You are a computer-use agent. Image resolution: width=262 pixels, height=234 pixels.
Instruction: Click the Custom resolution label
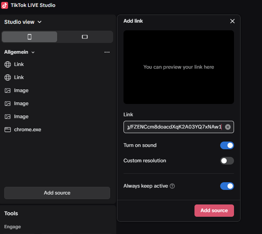click(145, 161)
